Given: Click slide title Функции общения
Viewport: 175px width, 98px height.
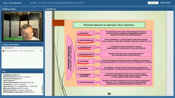Looking at the screenshot, I should (109, 25).
